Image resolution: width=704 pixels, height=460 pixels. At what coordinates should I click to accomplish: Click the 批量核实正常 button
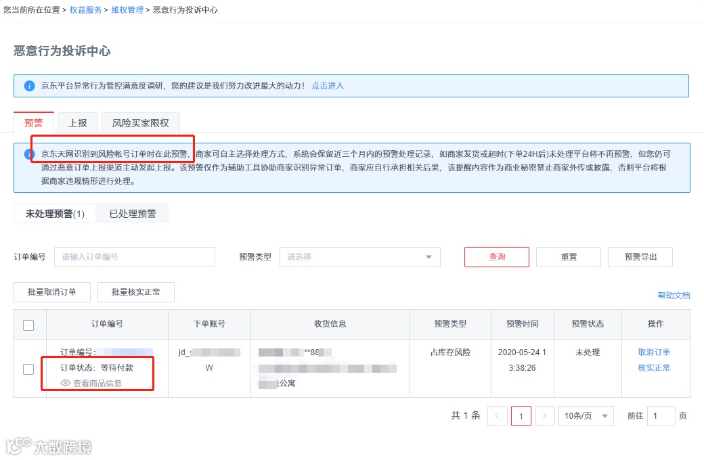[136, 292]
